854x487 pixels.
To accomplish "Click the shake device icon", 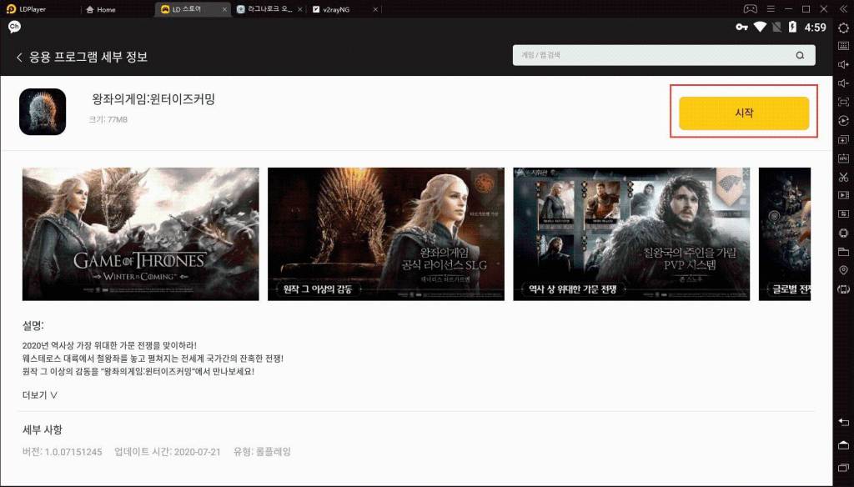I will coord(843,233).
